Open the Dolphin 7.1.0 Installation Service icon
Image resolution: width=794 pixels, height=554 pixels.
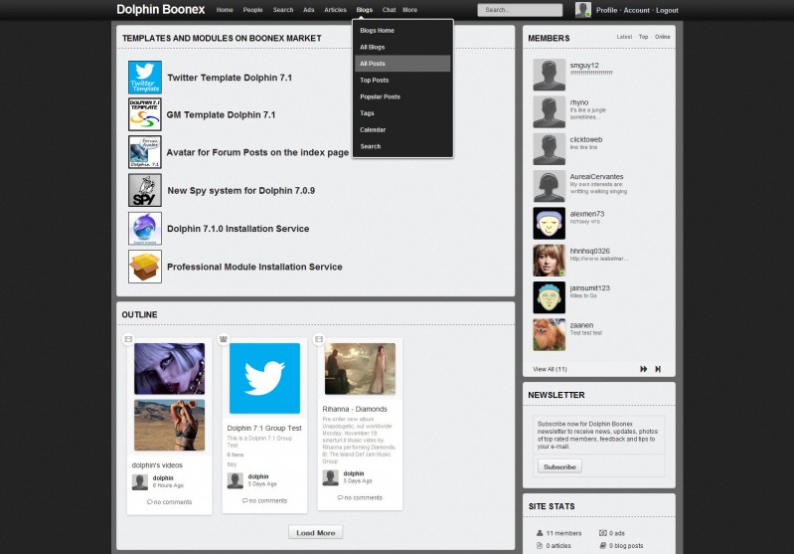point(145,229)
